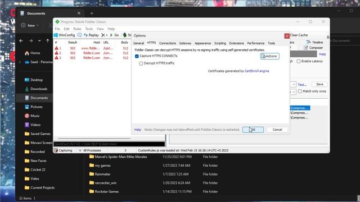Click the comment bubble icon in Fiddler toolbar

click(79, 35)
